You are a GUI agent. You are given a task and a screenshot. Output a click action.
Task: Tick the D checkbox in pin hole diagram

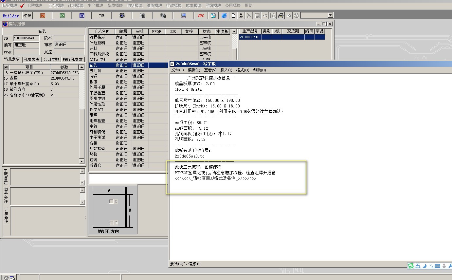click(111, 223)
